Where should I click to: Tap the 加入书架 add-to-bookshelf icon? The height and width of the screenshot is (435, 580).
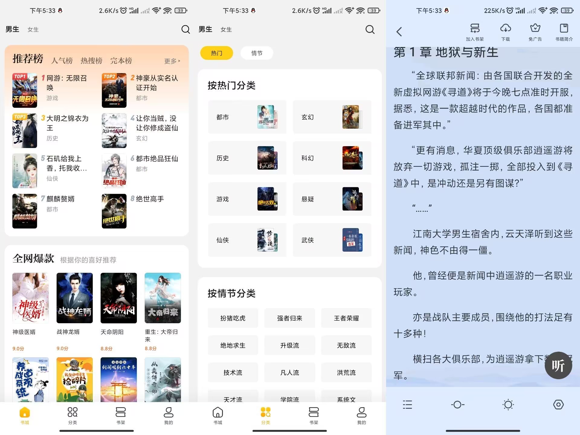coord(475,31)
